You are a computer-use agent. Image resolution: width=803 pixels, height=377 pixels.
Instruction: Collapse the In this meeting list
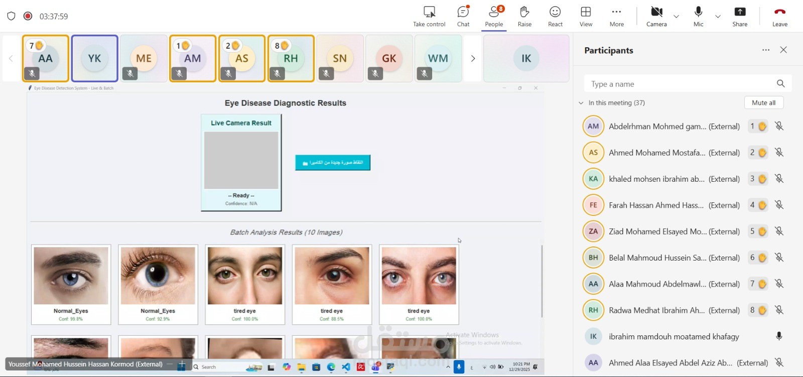[x=581, y=103]
